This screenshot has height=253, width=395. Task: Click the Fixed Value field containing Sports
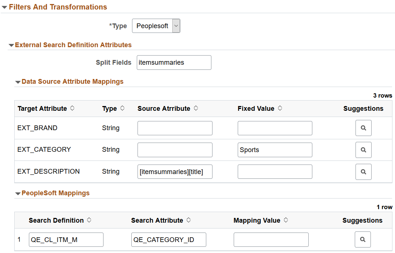[x=275, y=150]
